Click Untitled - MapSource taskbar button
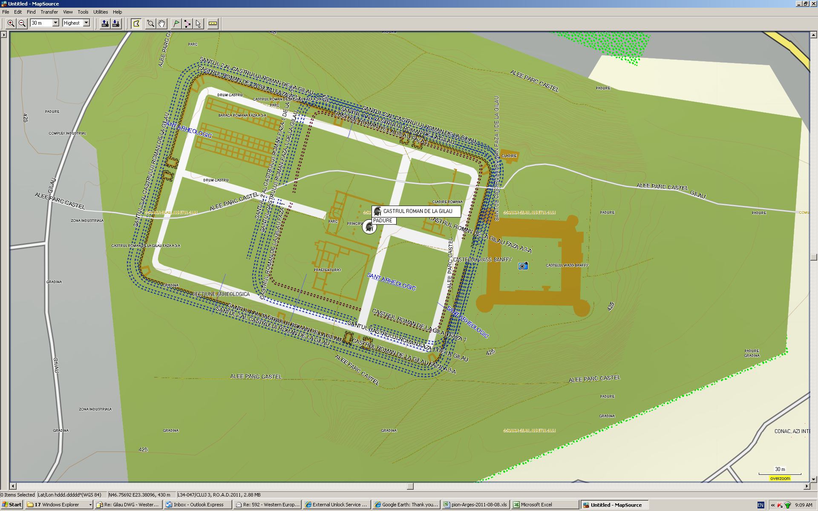The width and height of the screenshot is (818, 511). 614,505
